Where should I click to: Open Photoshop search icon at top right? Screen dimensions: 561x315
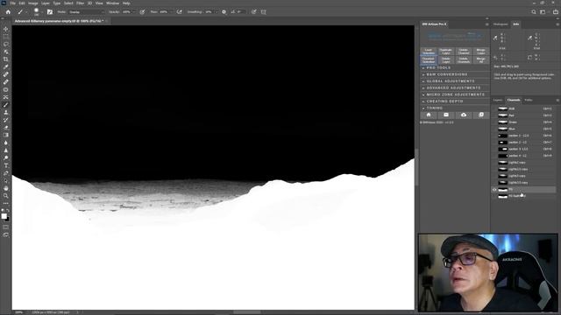(534, 11)
